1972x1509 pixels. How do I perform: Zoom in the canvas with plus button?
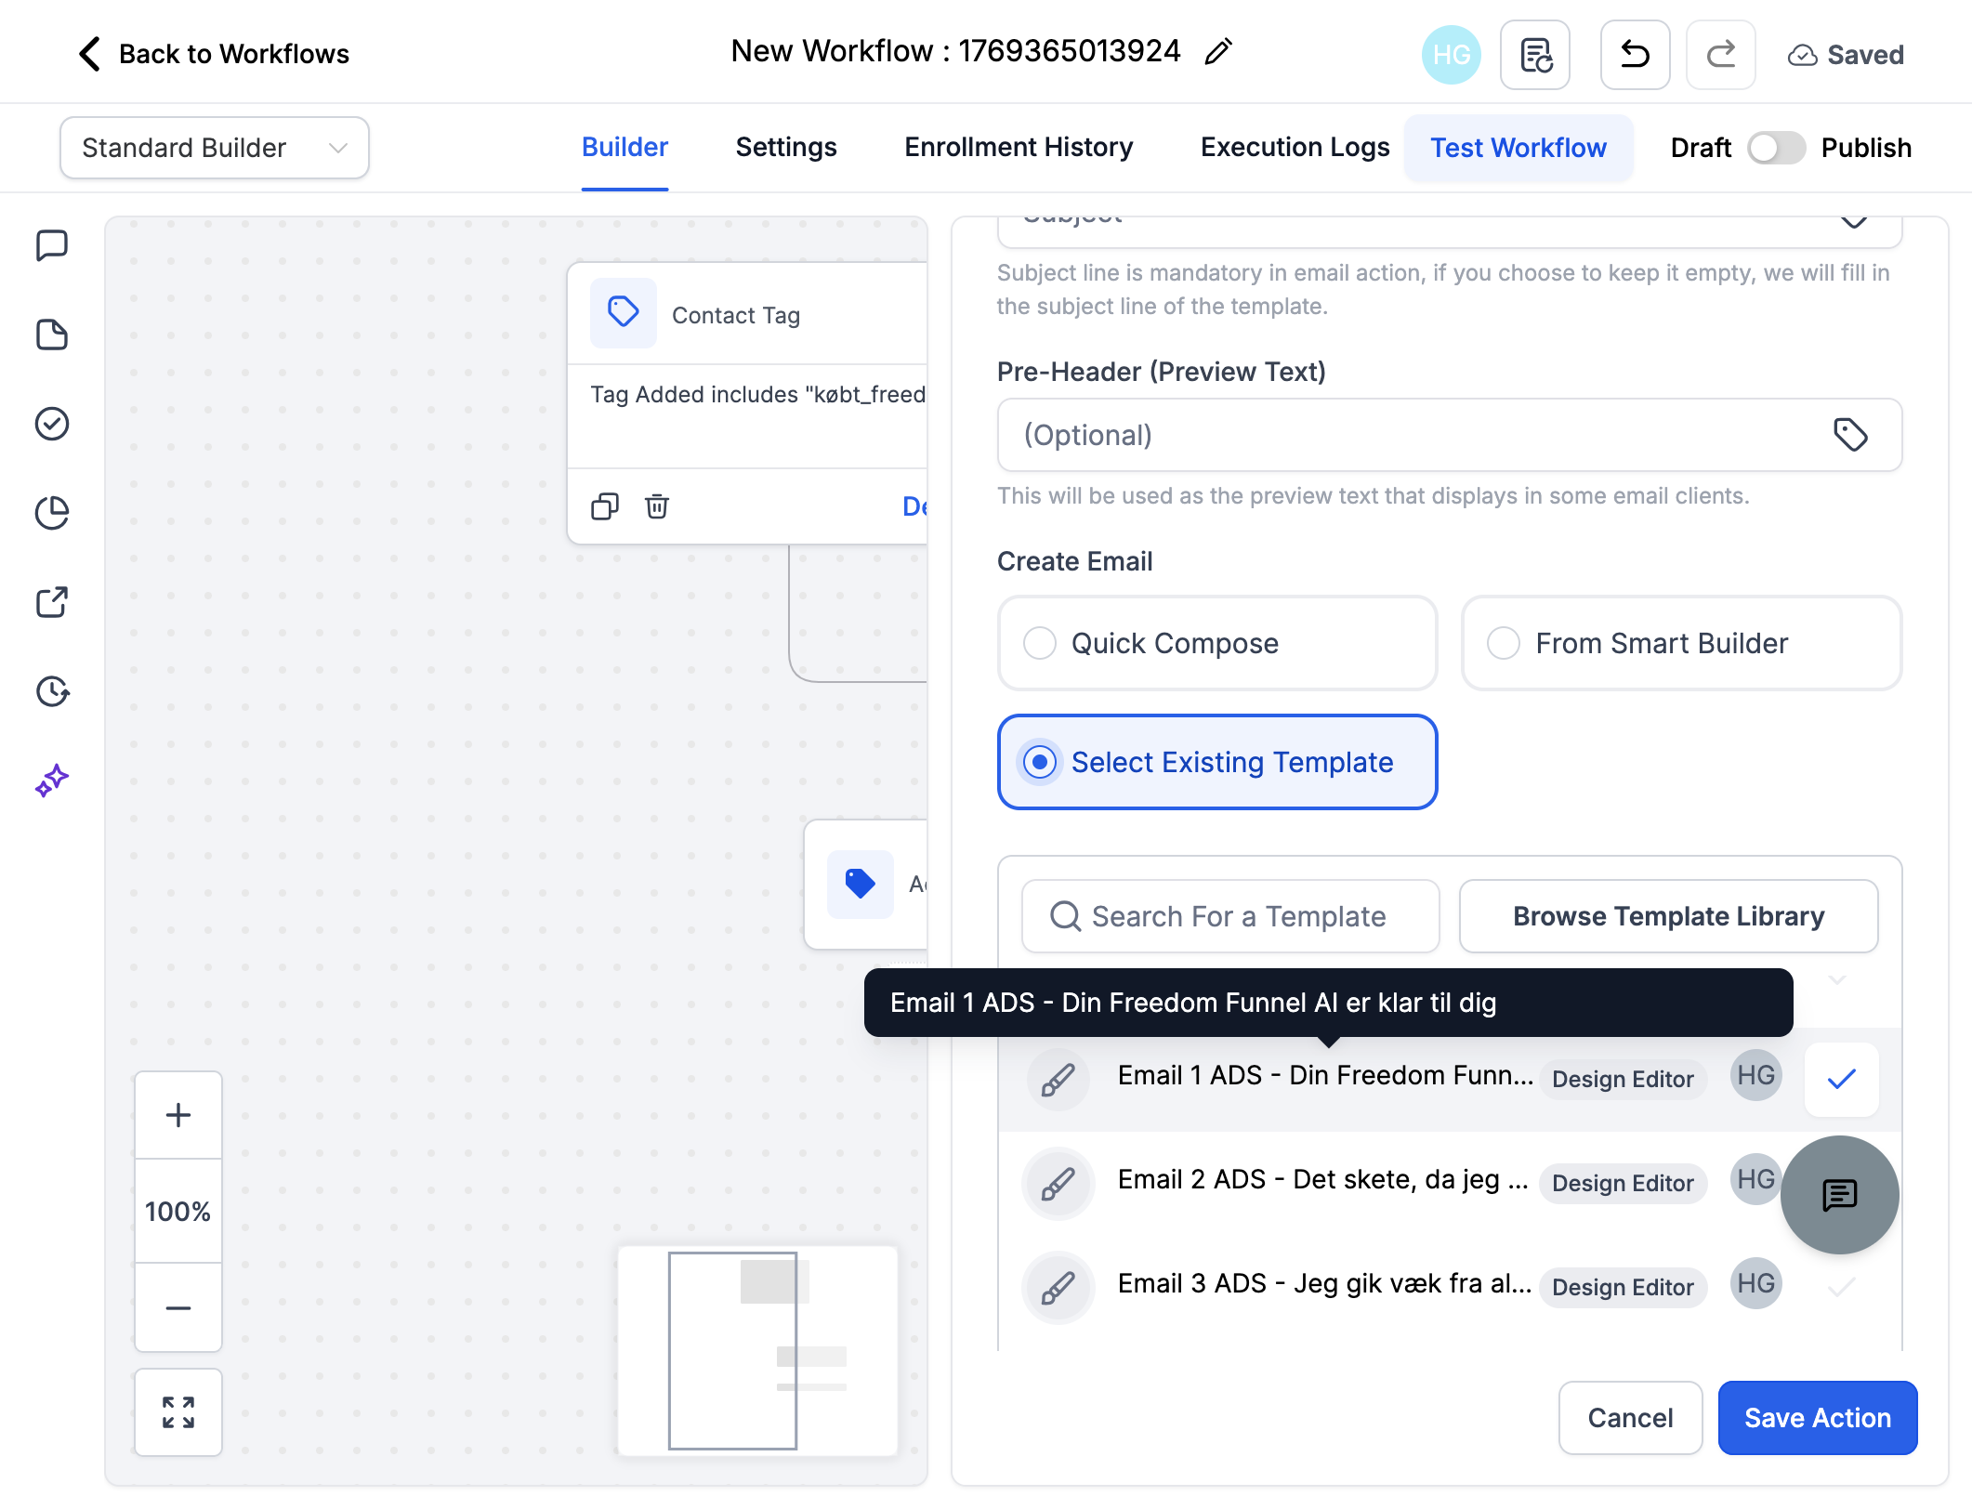pos(178,1115)
